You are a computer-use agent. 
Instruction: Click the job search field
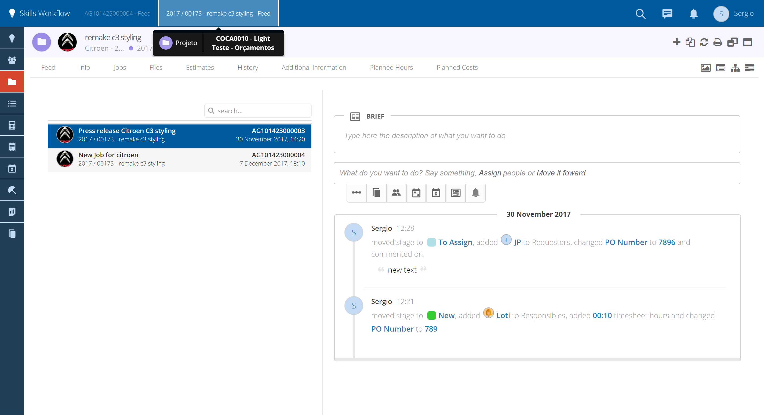coord(263,111)
